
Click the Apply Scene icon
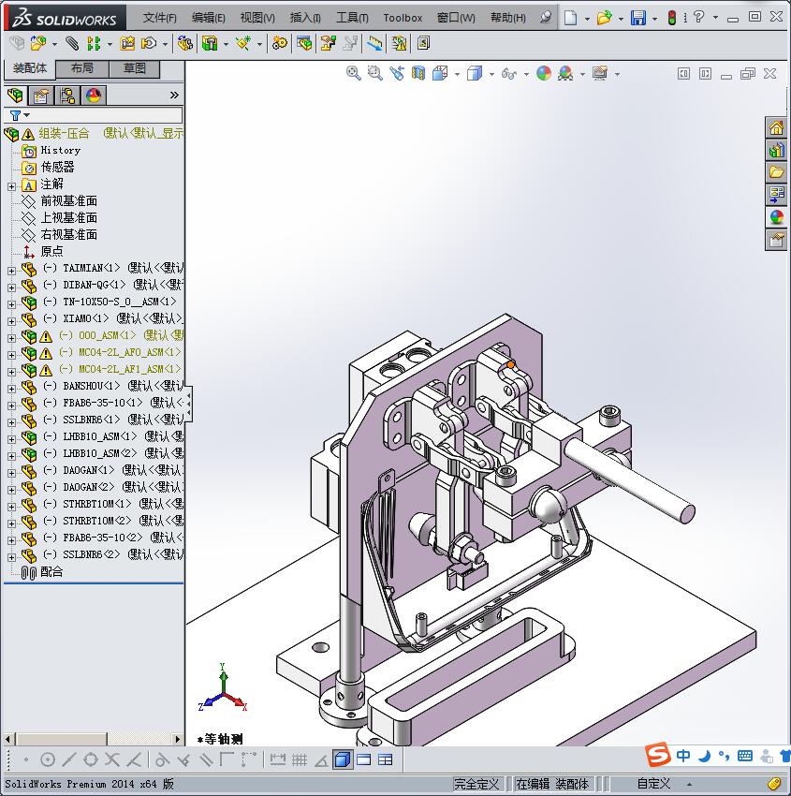pos(565,74)
